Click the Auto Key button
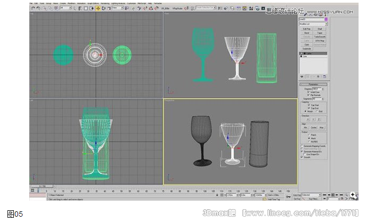Screen dimensions: 374x222 297,195
